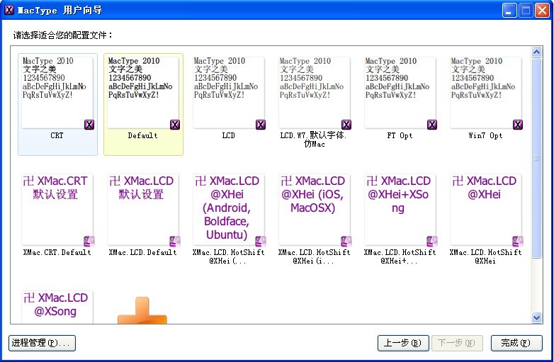Open 进程管理 process manager
Viewport: 554px width, 362px height.
(43, 343)
